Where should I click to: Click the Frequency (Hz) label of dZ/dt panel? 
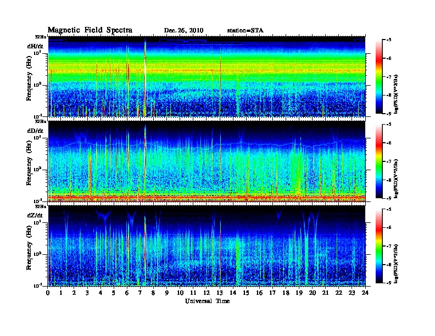(x=29, y=248)
